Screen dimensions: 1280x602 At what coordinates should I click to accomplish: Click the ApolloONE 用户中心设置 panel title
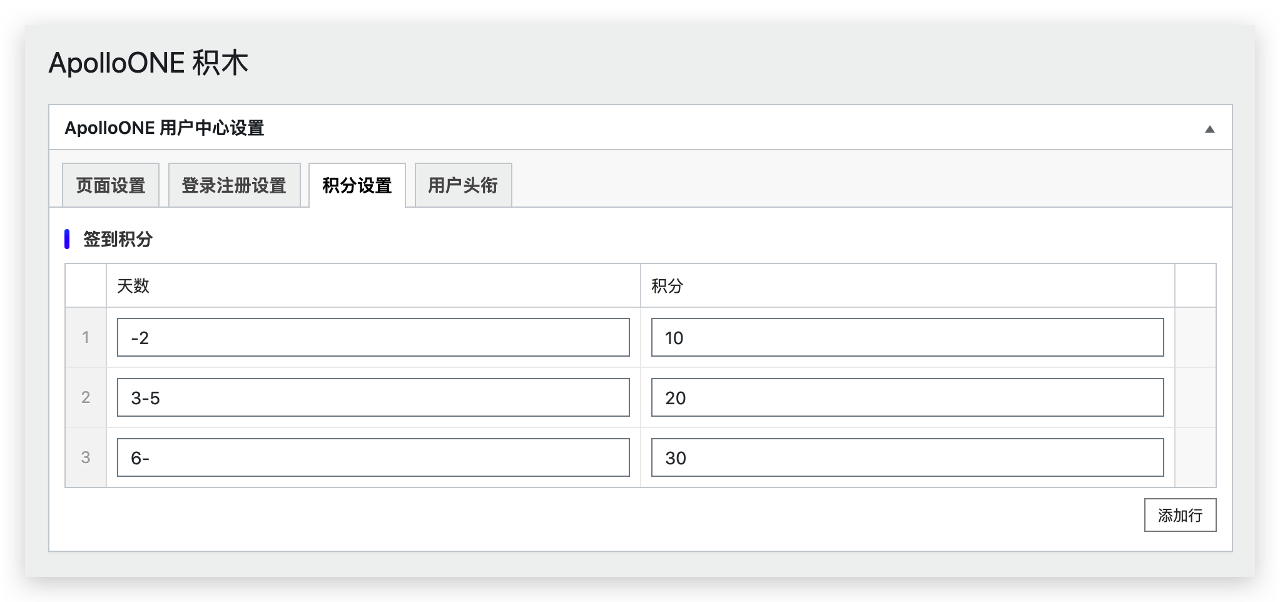point(165,128)
